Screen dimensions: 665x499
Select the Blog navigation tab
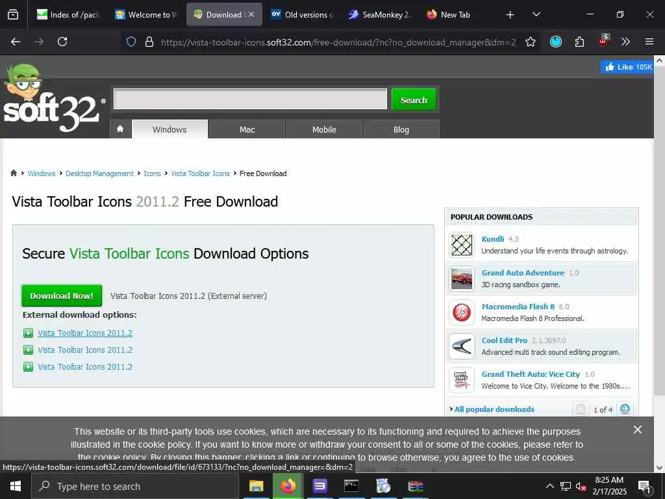(x=401, y=129)
